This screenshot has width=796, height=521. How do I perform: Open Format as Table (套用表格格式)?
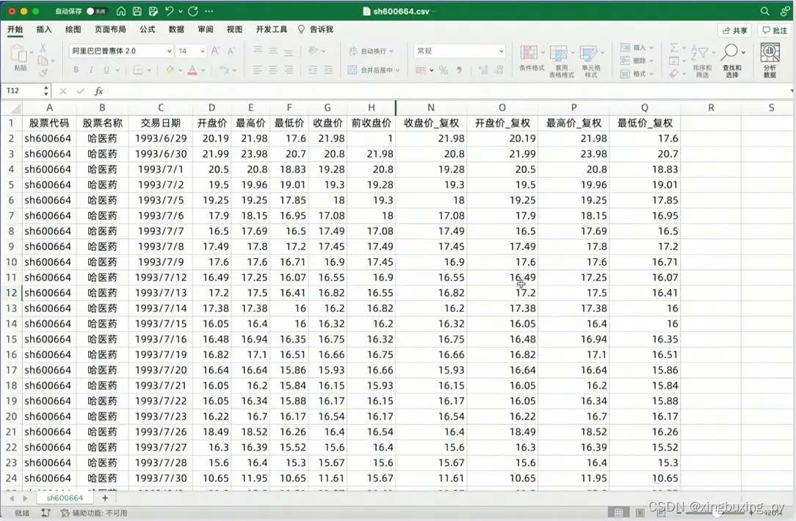click(562, 61)
